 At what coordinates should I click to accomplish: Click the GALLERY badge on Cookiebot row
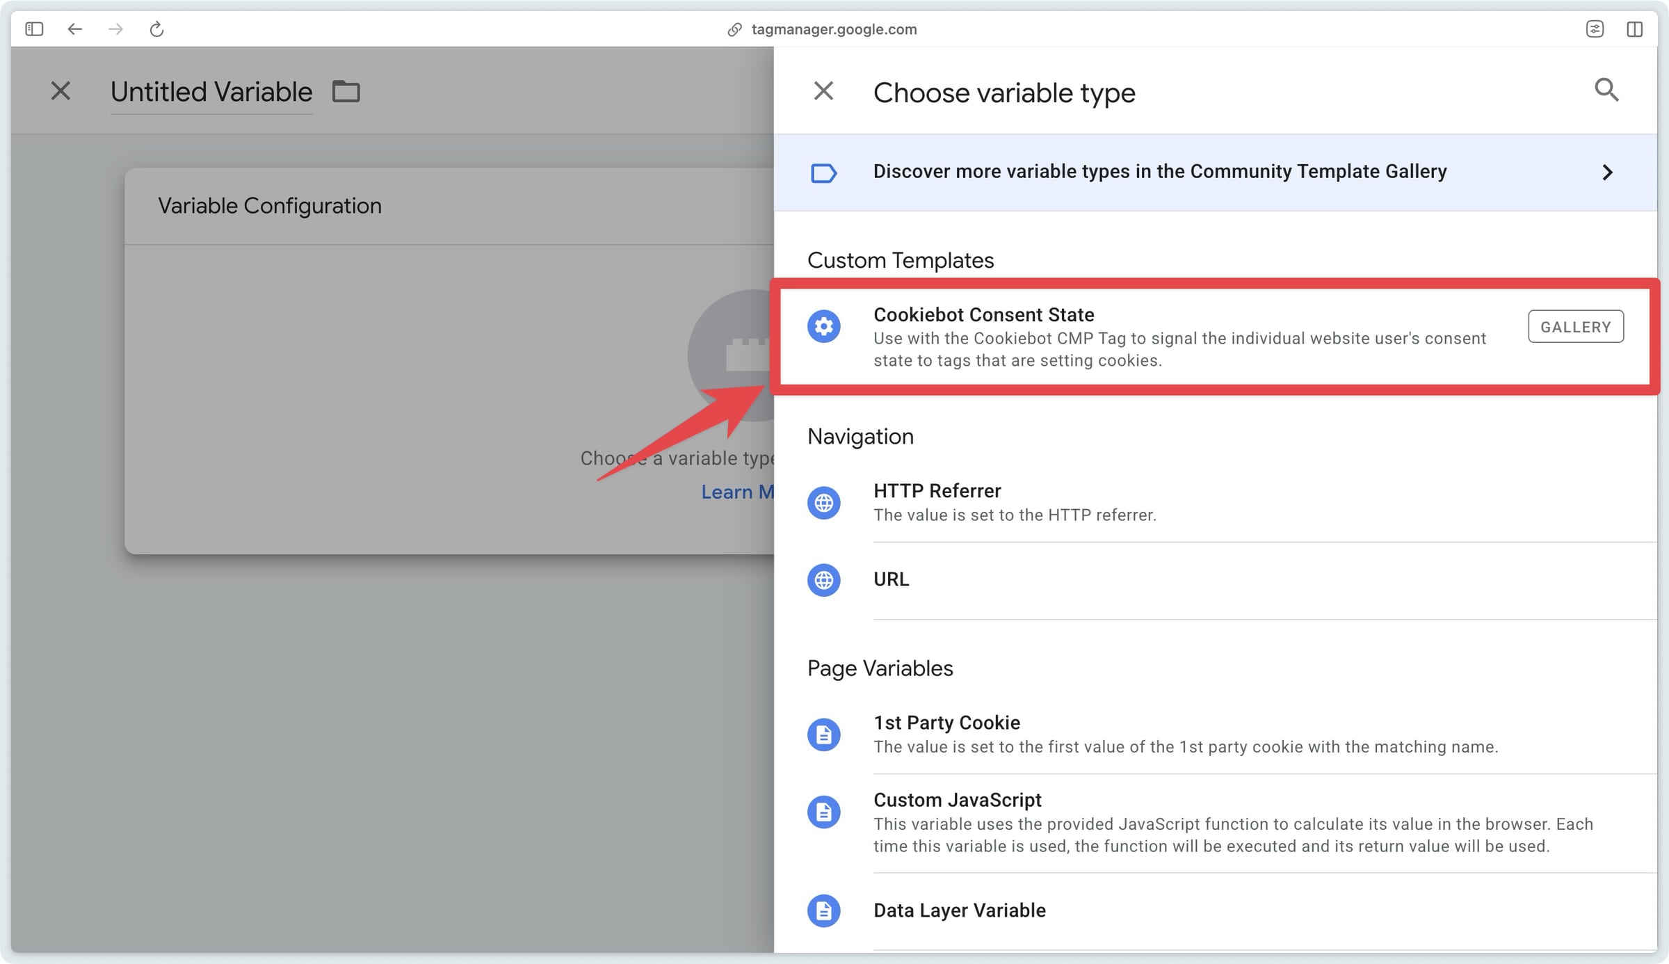pyautogui.click(x=1576, y=326)
